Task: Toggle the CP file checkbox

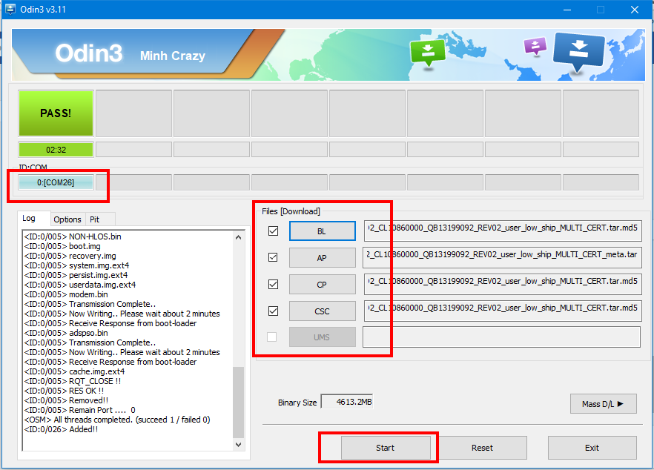Action: 273,284
